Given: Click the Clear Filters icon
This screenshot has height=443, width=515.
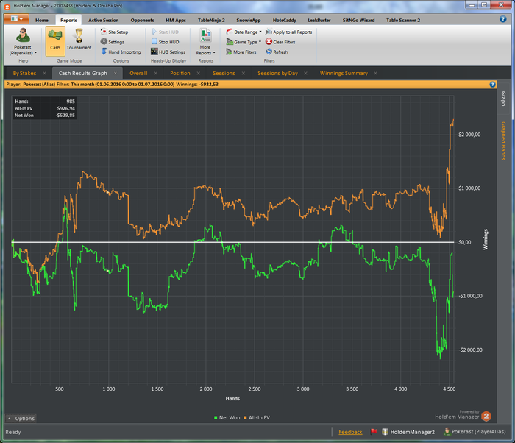Looking at the screenshot, I should point(269,42).
